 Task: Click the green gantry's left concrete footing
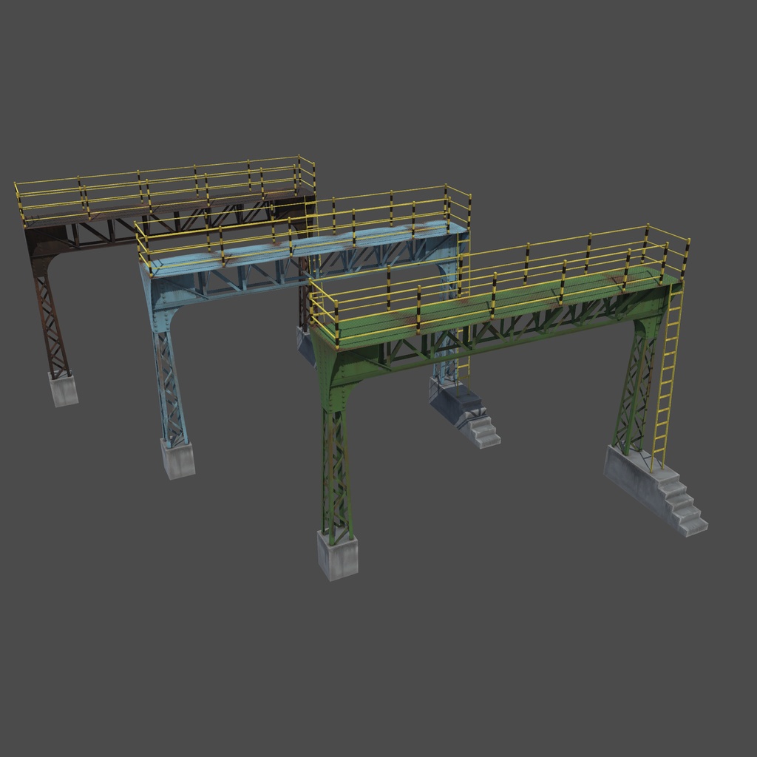[x=337, y=555]
